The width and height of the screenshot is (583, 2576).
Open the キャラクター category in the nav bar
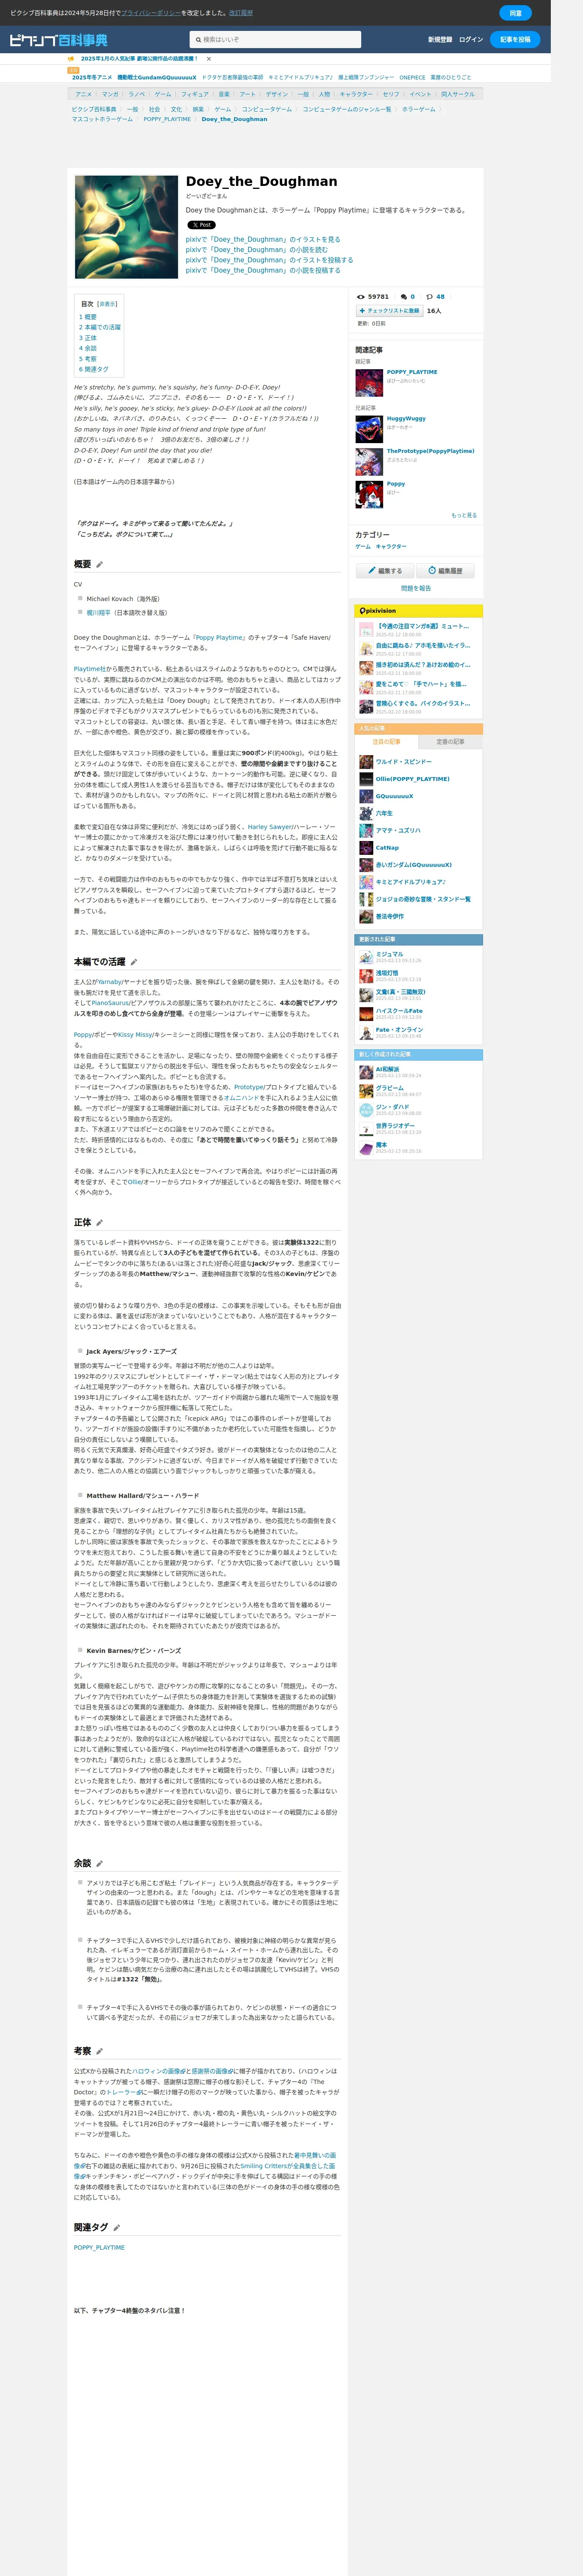pyautogui.click(x=356, y=94)
